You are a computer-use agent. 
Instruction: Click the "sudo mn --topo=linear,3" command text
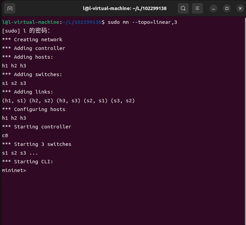(142, 22)
